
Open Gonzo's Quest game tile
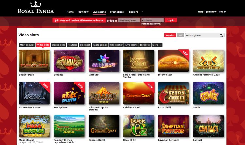(104, 126)
